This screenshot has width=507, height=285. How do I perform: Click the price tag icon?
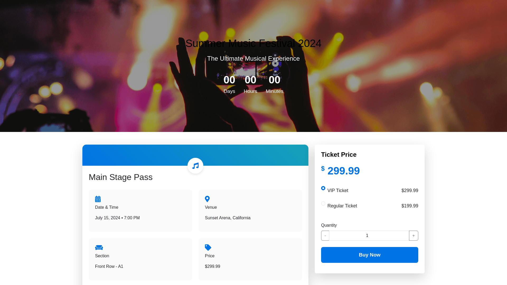point(208,248)
